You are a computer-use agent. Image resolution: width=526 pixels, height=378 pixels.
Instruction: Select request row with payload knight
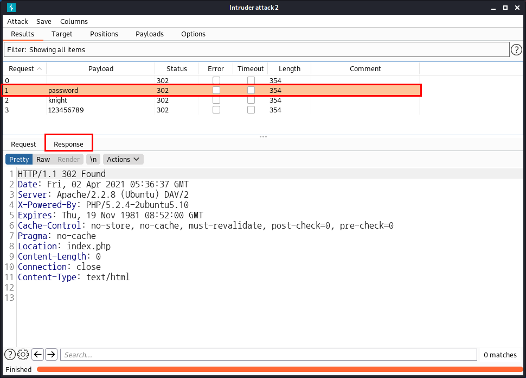tap(211, 100)
